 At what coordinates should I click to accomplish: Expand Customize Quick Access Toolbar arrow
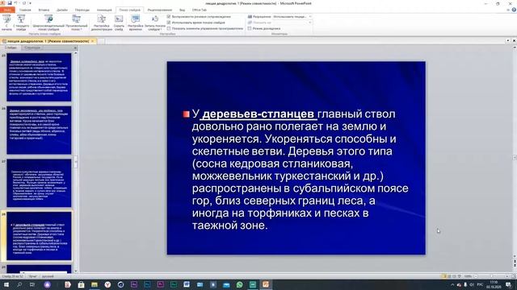31,3
